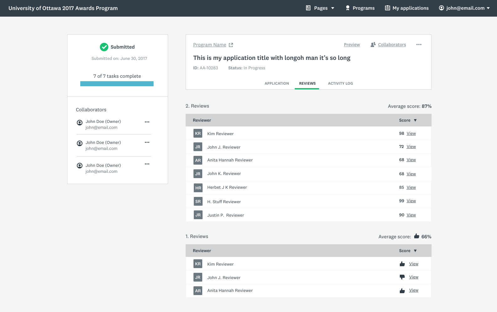Click Kim Reviewer's thumbs-up score icon
This screenshot has width=497, height=312.
pos(402,264)
